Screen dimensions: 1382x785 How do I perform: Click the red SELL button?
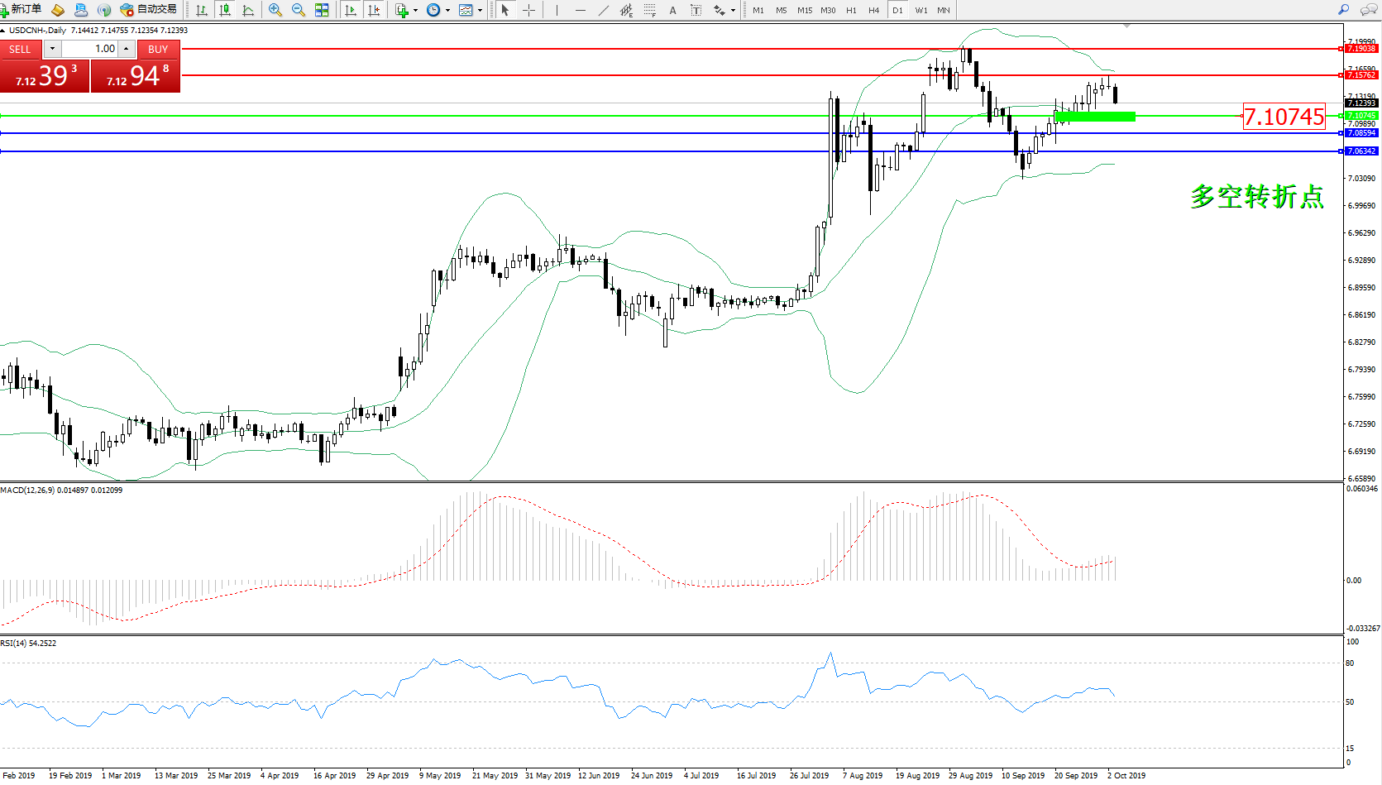(20, 50)
